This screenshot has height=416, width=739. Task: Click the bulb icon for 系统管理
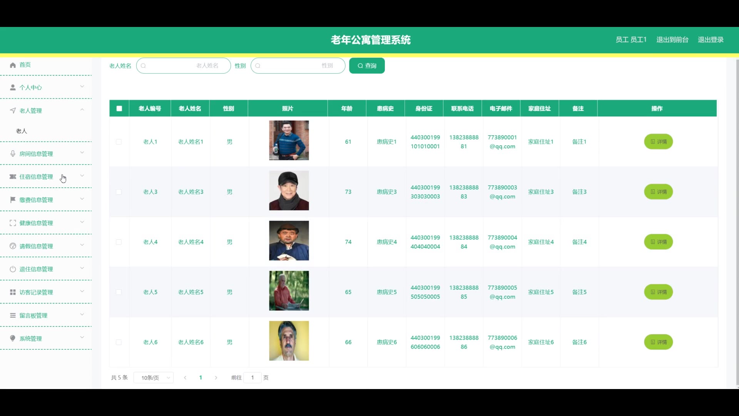pyautogui.click(x=13, y=338)
